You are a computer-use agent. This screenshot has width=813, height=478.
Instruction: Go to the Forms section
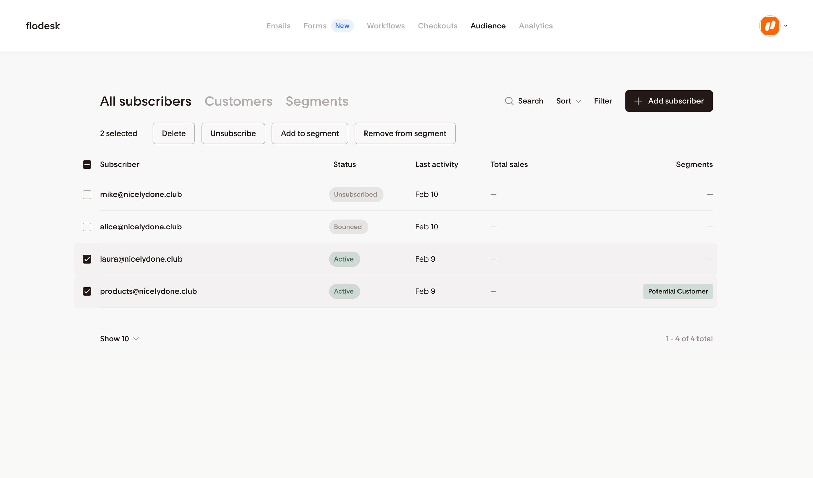click(315, 26)
